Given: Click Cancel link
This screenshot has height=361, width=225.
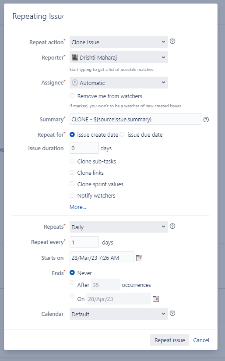Looking at the screenshot, I should pyautogui.click(x=201, y=340).
